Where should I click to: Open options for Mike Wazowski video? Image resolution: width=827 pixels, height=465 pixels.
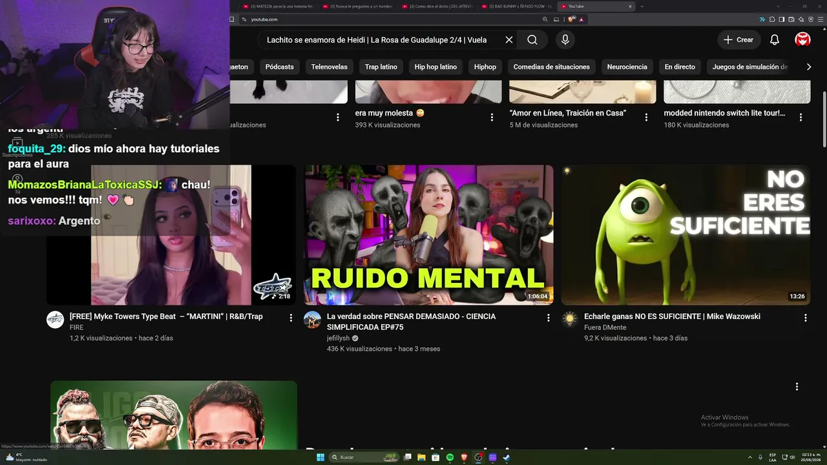pos(806,318)
